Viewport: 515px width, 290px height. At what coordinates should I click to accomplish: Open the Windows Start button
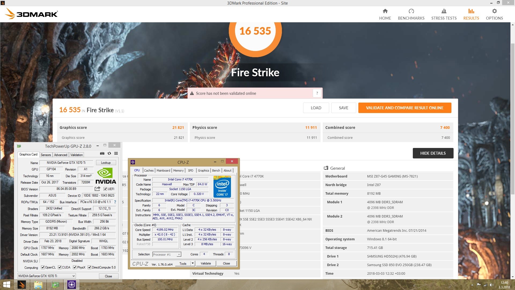(6, 285)
